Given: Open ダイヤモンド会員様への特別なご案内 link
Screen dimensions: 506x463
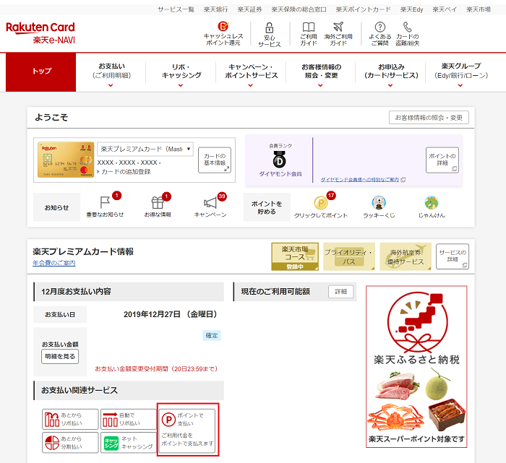Looking at the screenshot, I should click(359, 180).
